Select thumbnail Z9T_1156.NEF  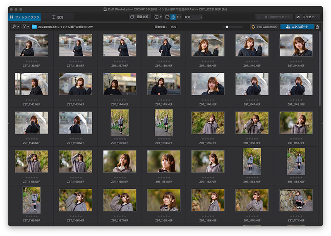tap(252, 123)
